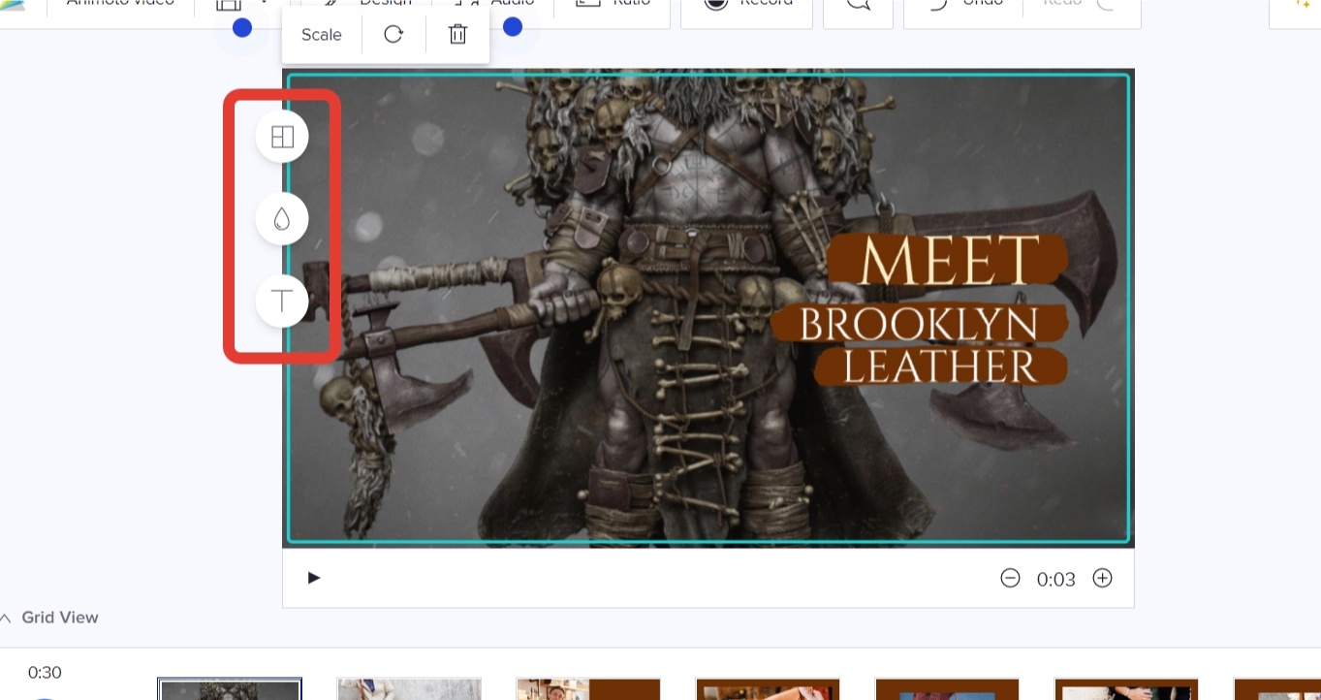Select the second timeline thumbnail
Image resolution: width=1321 pixels, height=700 pixels.
[x=409, y=688]
